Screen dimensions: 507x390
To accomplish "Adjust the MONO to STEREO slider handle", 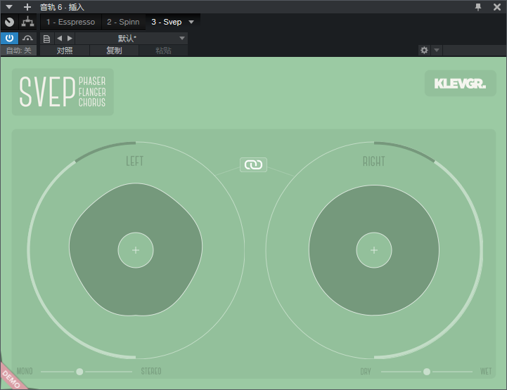I will [x=79, y=372].
